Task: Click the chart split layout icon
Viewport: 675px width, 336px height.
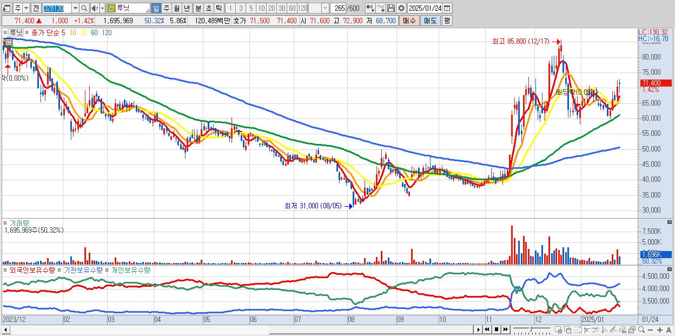Action: click(x=558, y=330)
